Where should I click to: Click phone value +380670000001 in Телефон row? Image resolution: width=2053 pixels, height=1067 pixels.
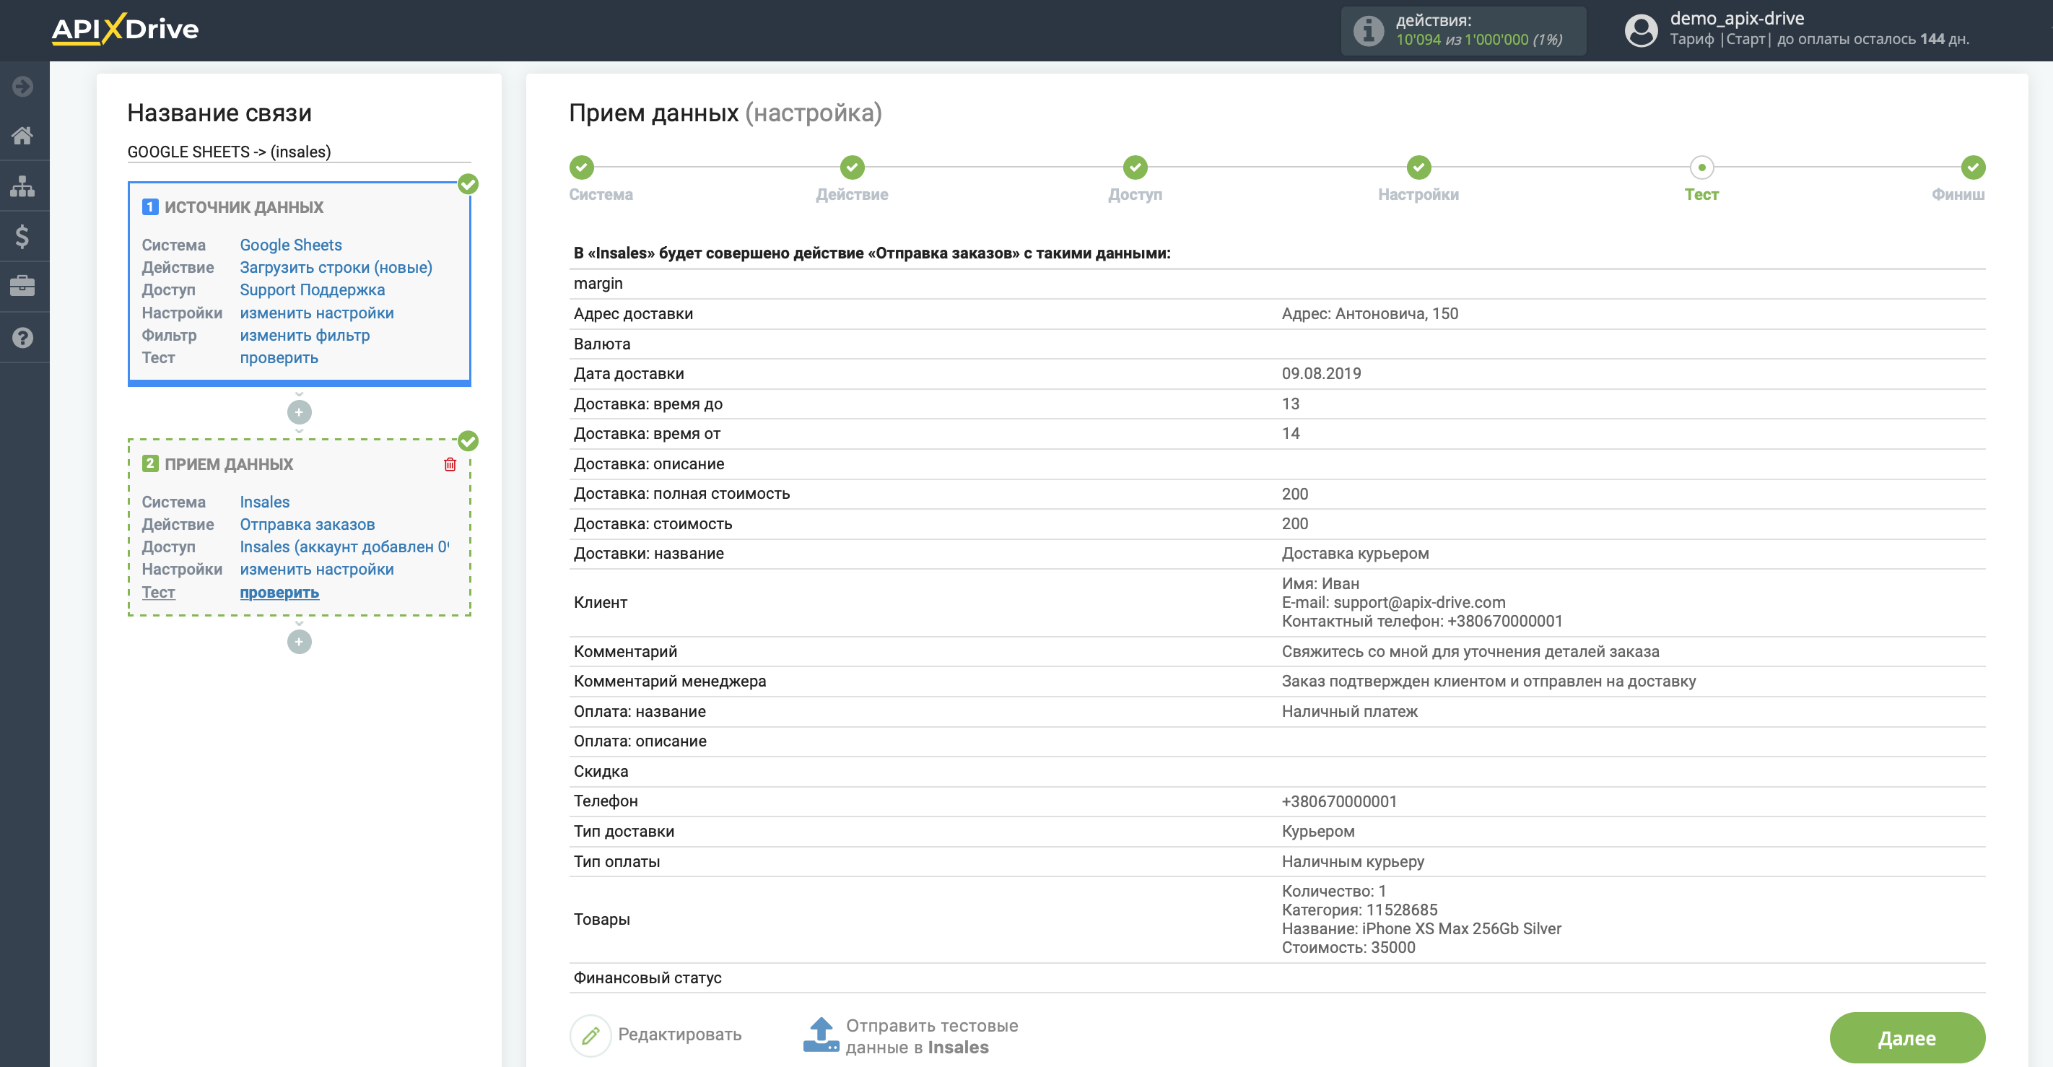click(x=1339, y=801)
